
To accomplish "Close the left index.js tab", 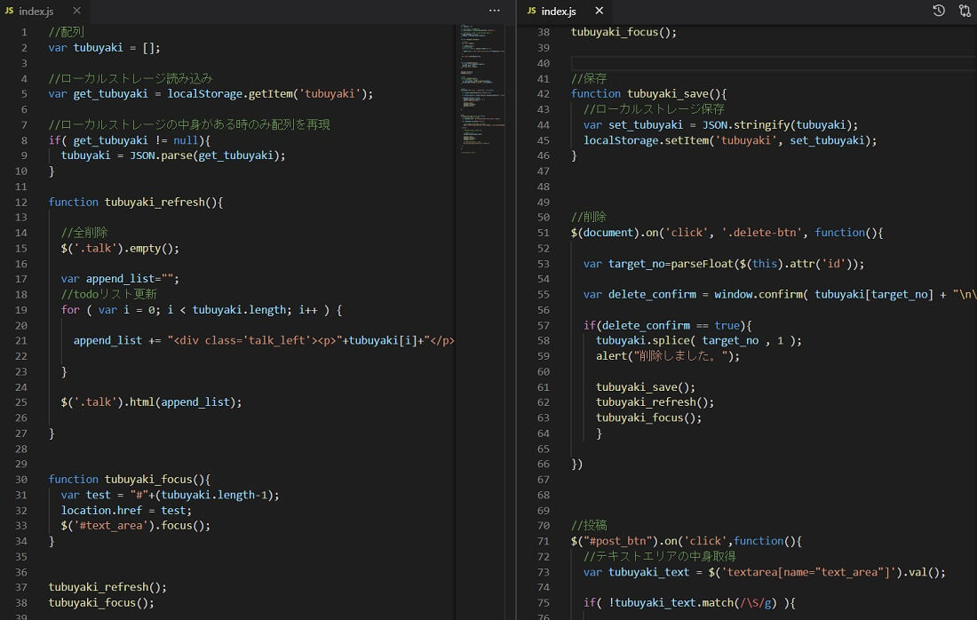I will (x=77, y=11).
